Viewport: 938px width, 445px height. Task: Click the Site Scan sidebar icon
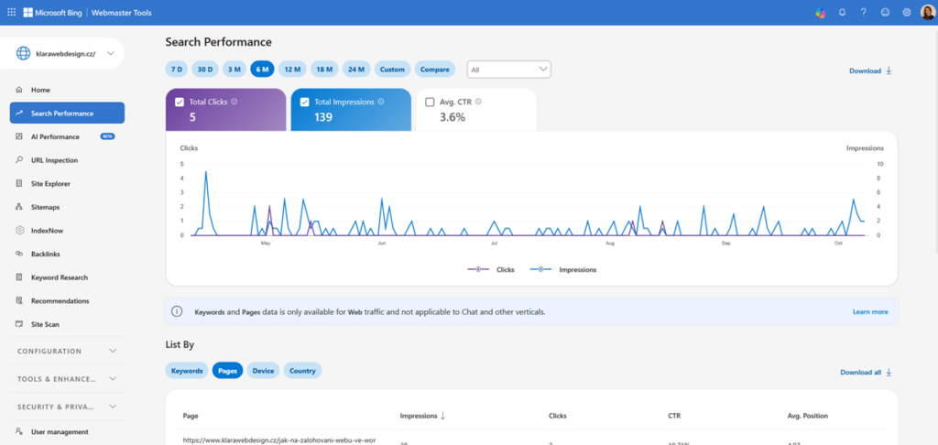point(19,324)
